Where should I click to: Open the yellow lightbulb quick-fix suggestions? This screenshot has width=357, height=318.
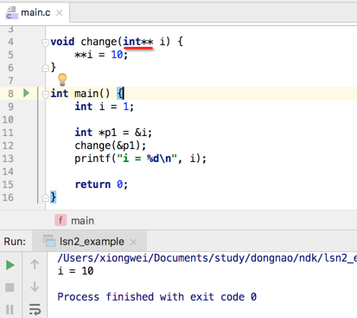coord(62,80)
